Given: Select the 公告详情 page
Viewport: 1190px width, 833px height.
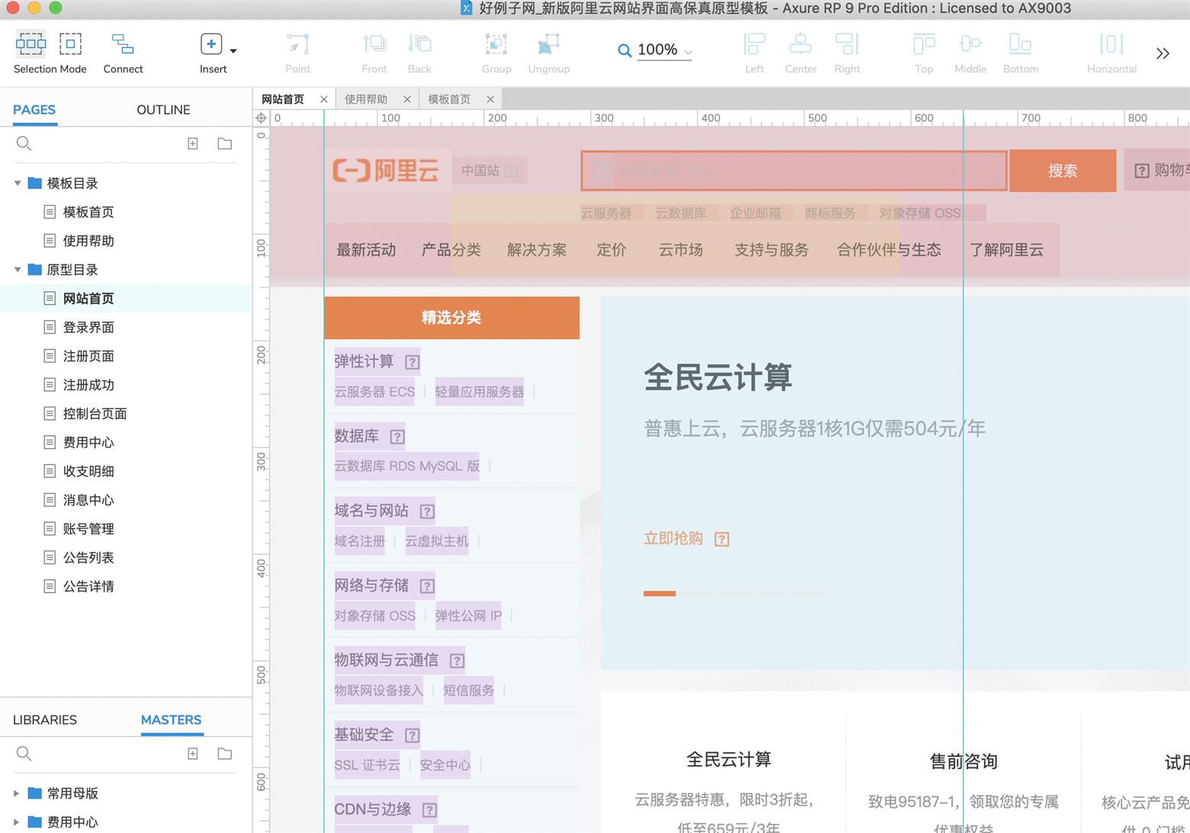Looking at the screenshot, I should [x=88, y=586].
